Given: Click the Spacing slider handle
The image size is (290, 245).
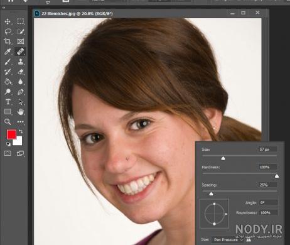Looking at the screenshot, I should pyautogui.click(x=211, y=193).
